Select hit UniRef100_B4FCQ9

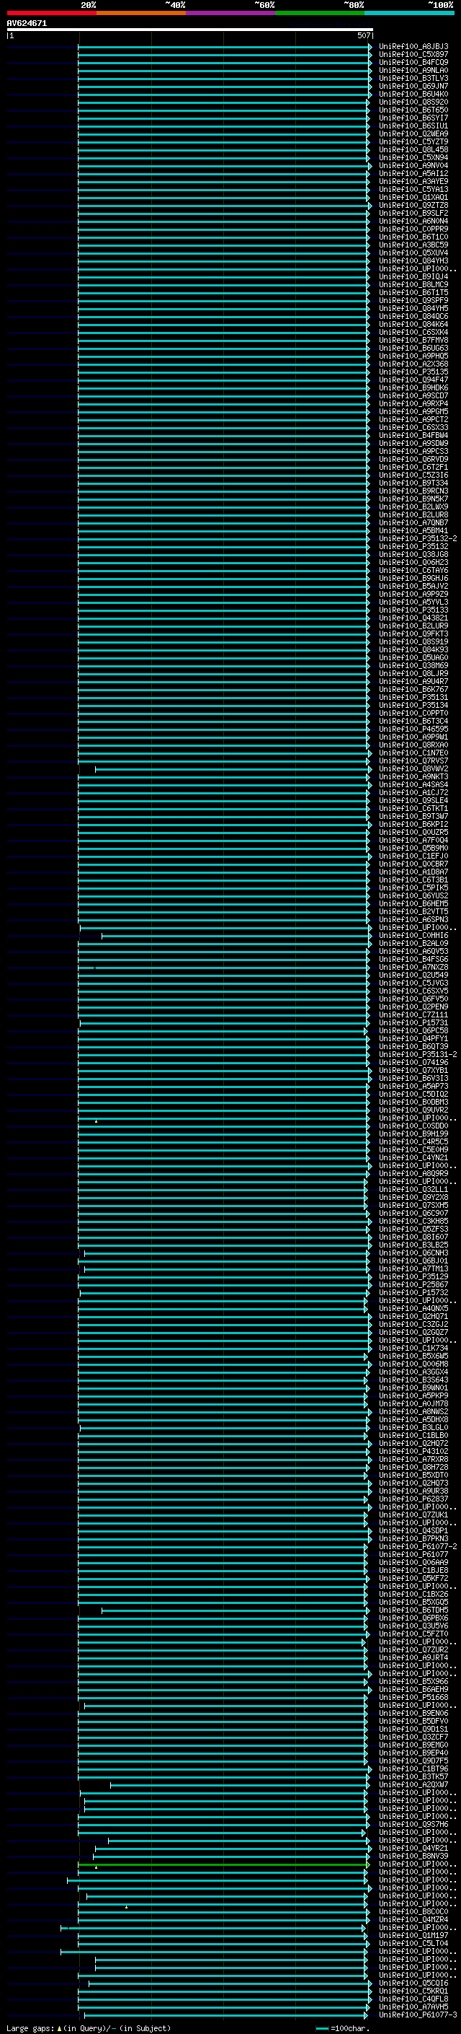[413, 62]
